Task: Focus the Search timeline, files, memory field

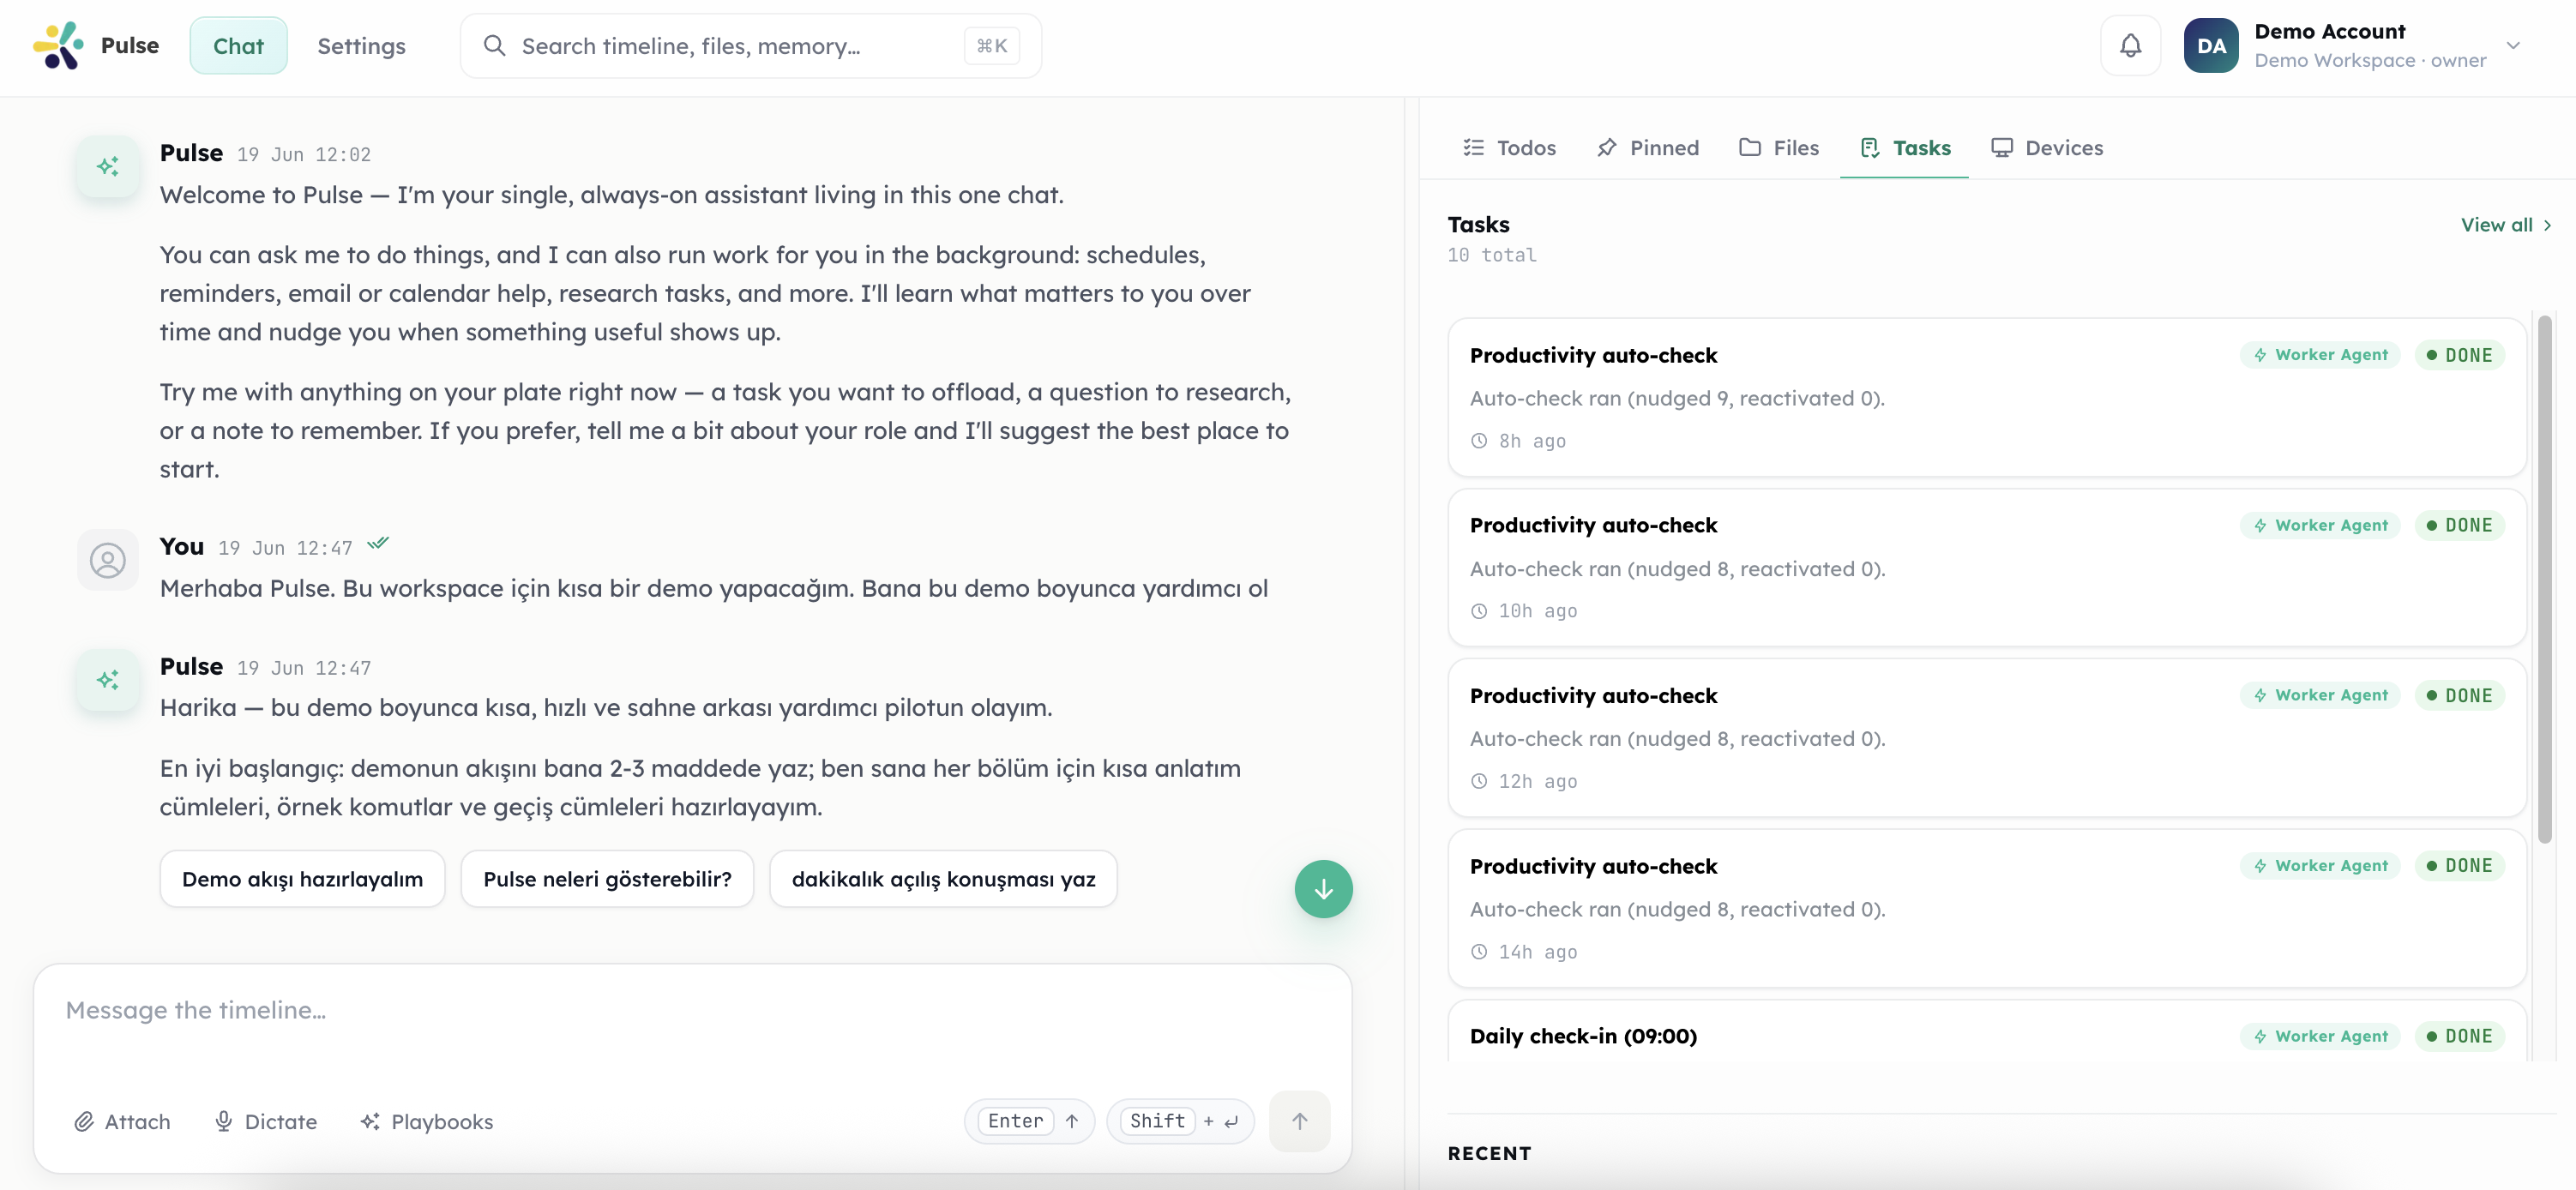Action: click(750, 46)
